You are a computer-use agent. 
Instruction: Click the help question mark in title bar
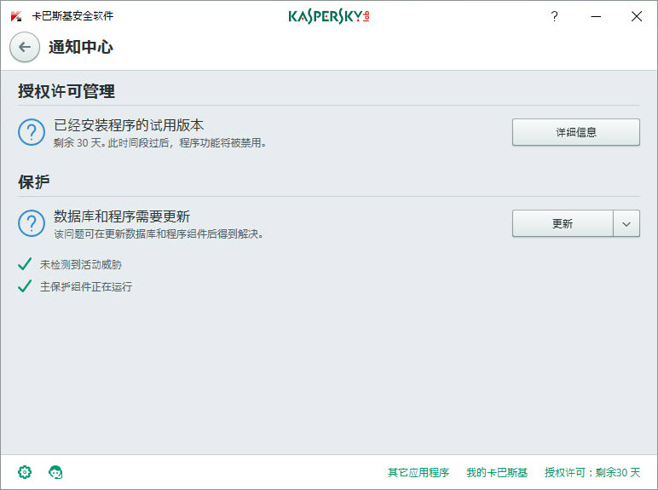coord(554,16)
